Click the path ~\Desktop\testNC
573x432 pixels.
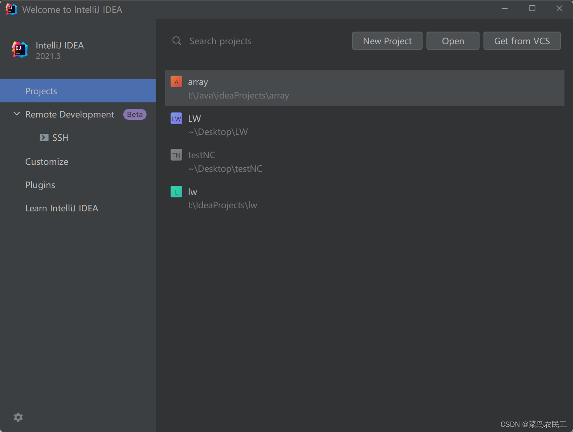tap(225, 169)
